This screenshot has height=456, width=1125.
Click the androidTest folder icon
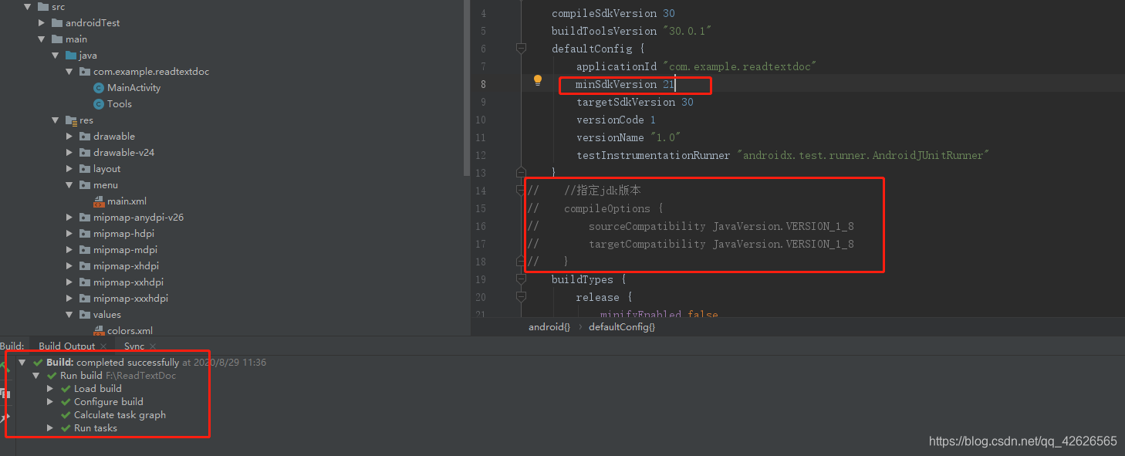pyautogui.click(x=58, y=23)
